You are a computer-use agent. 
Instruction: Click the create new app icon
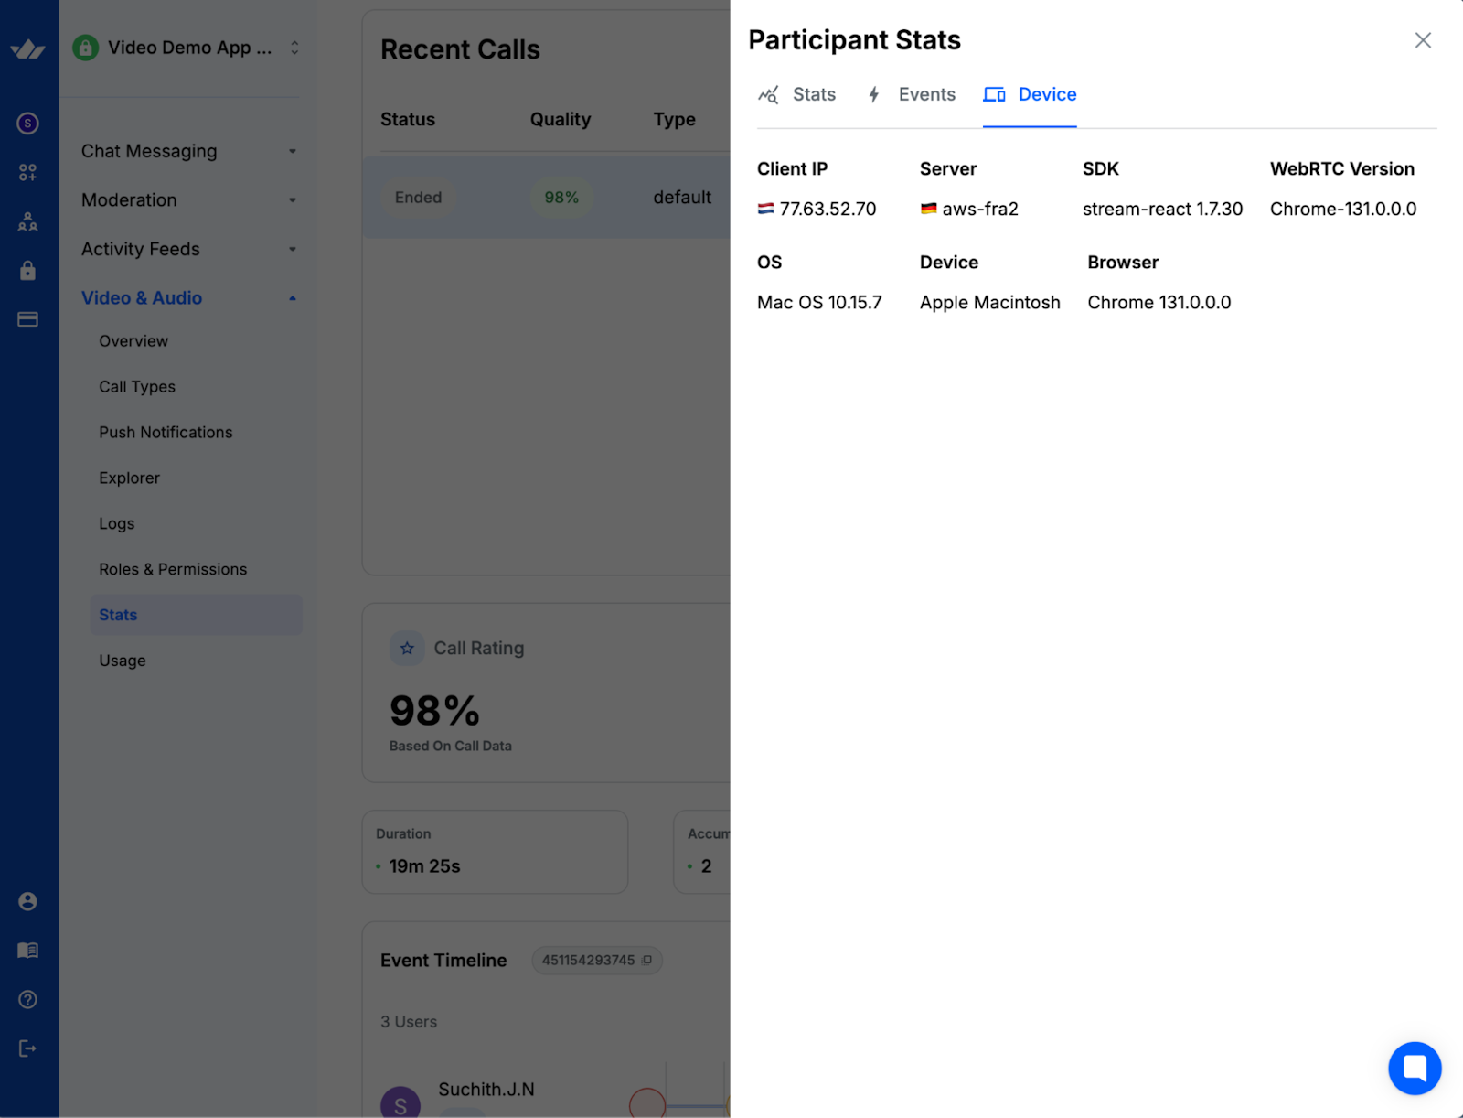click(28, 171)
